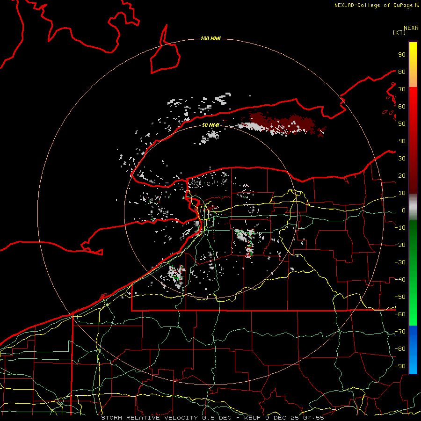The height and width of the screenshot is (421, 421).
Task: Click the positive 10 scale label
Action: pos(402,193)
